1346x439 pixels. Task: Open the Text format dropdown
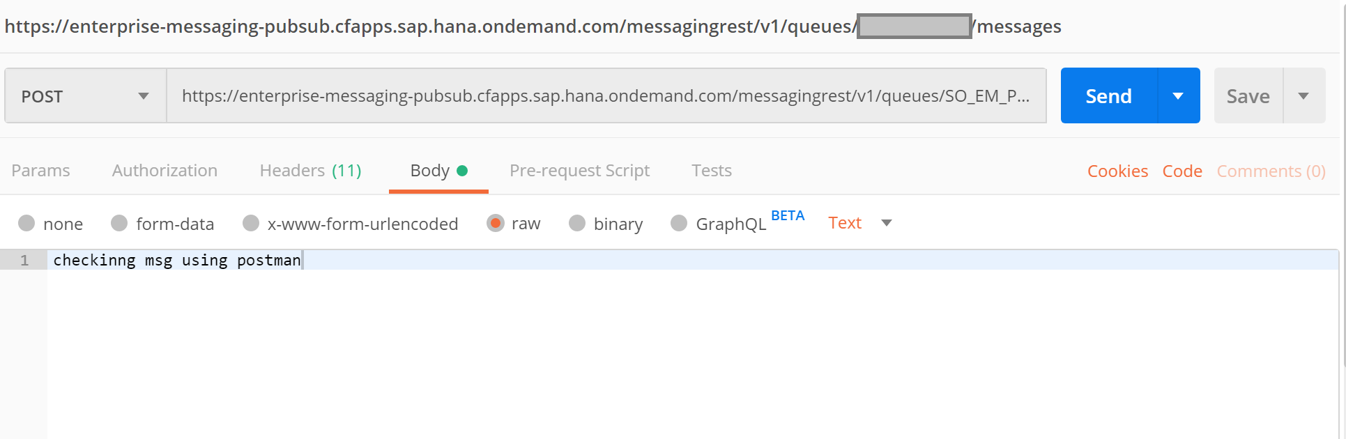click(x=859, y=223)
